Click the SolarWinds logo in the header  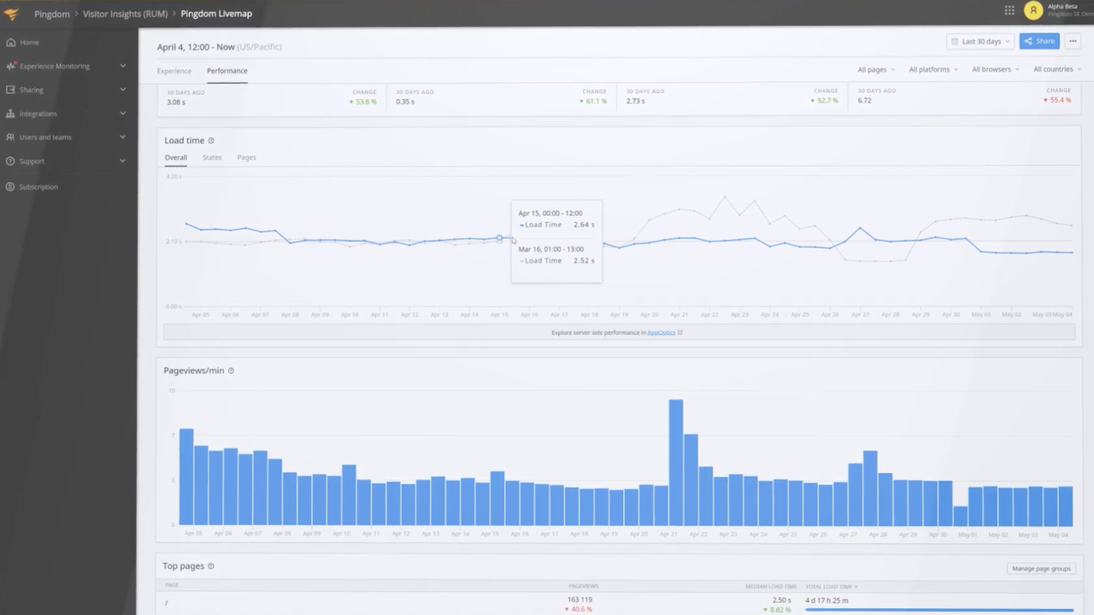click(11, 13)
